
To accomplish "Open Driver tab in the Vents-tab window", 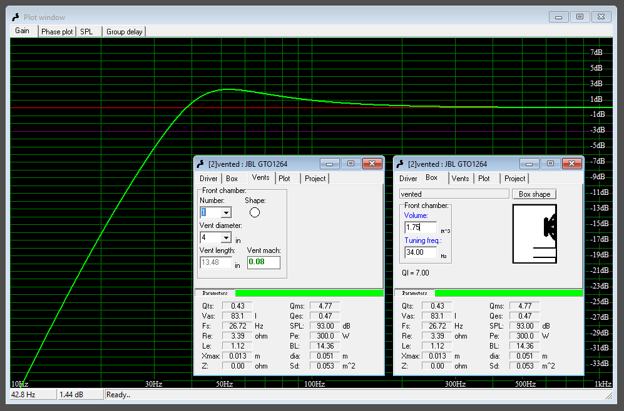I will pyautogui.click(x=208, y=179).
